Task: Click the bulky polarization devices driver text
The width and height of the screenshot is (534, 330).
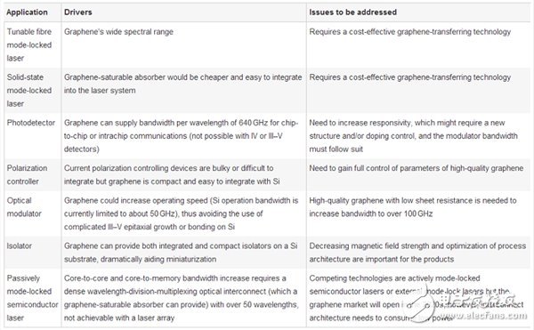Action: coord(172,175)
